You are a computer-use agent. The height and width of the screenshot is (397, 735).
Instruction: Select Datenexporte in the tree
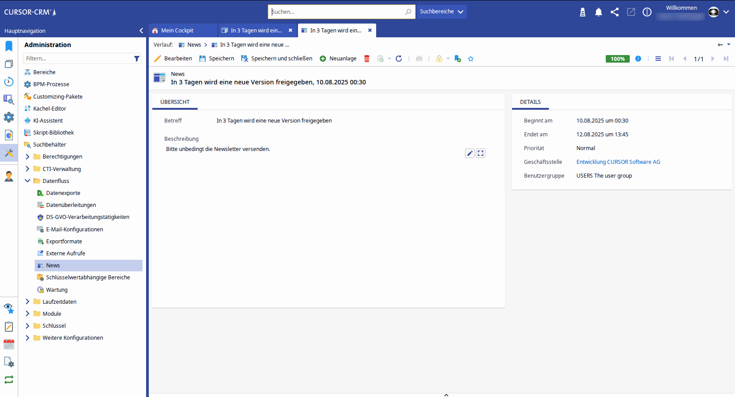point(63,193)
